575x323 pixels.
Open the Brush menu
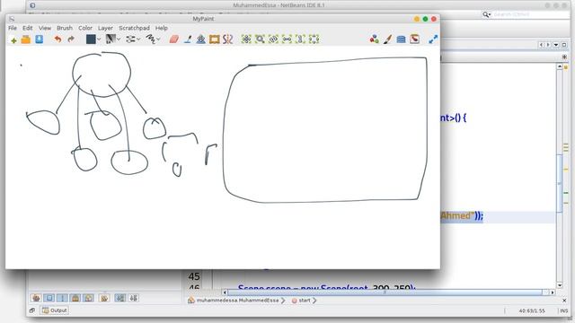point(65,28)
